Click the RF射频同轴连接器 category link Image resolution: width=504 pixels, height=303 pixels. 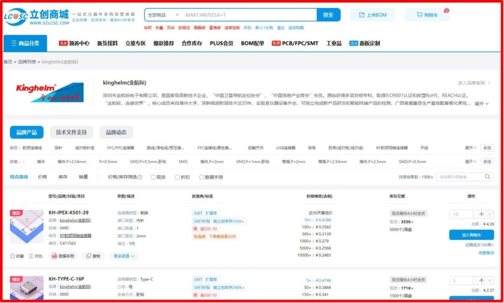[76, 235]
